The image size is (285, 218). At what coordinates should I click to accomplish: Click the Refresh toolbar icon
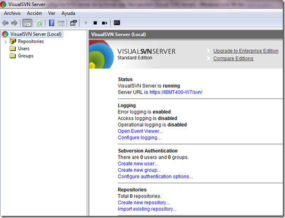click(39, 23)
